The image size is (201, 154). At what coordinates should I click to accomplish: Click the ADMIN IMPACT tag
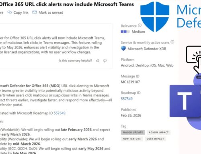(159, 132)
